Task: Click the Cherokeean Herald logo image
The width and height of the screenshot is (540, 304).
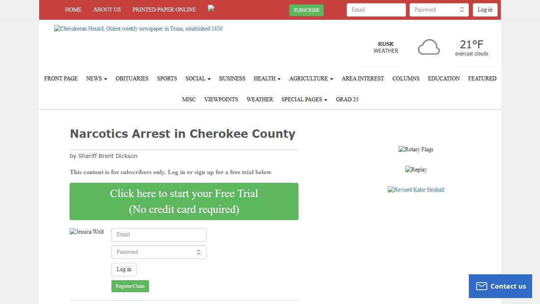Action: [138, 28]
